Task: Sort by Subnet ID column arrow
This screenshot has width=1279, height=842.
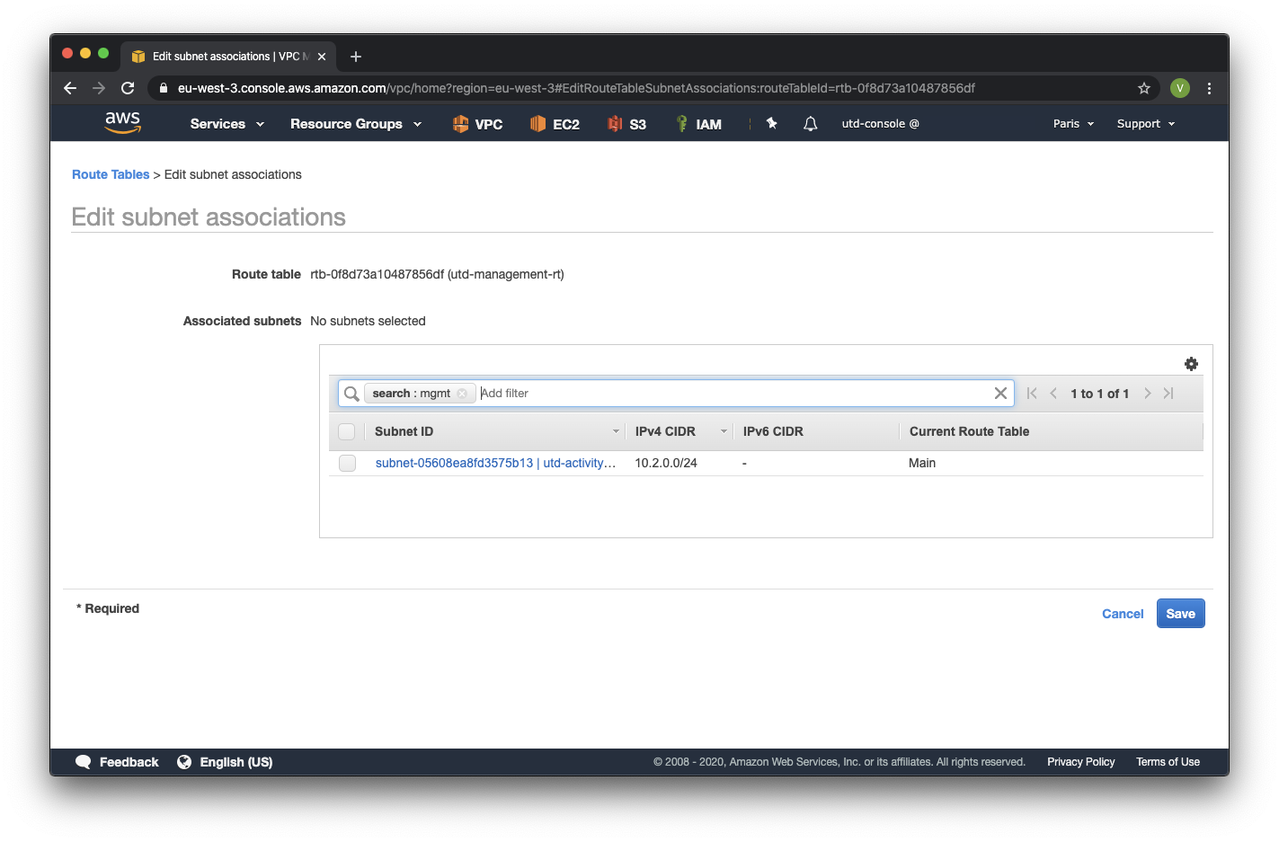Action: coord(616,431)
